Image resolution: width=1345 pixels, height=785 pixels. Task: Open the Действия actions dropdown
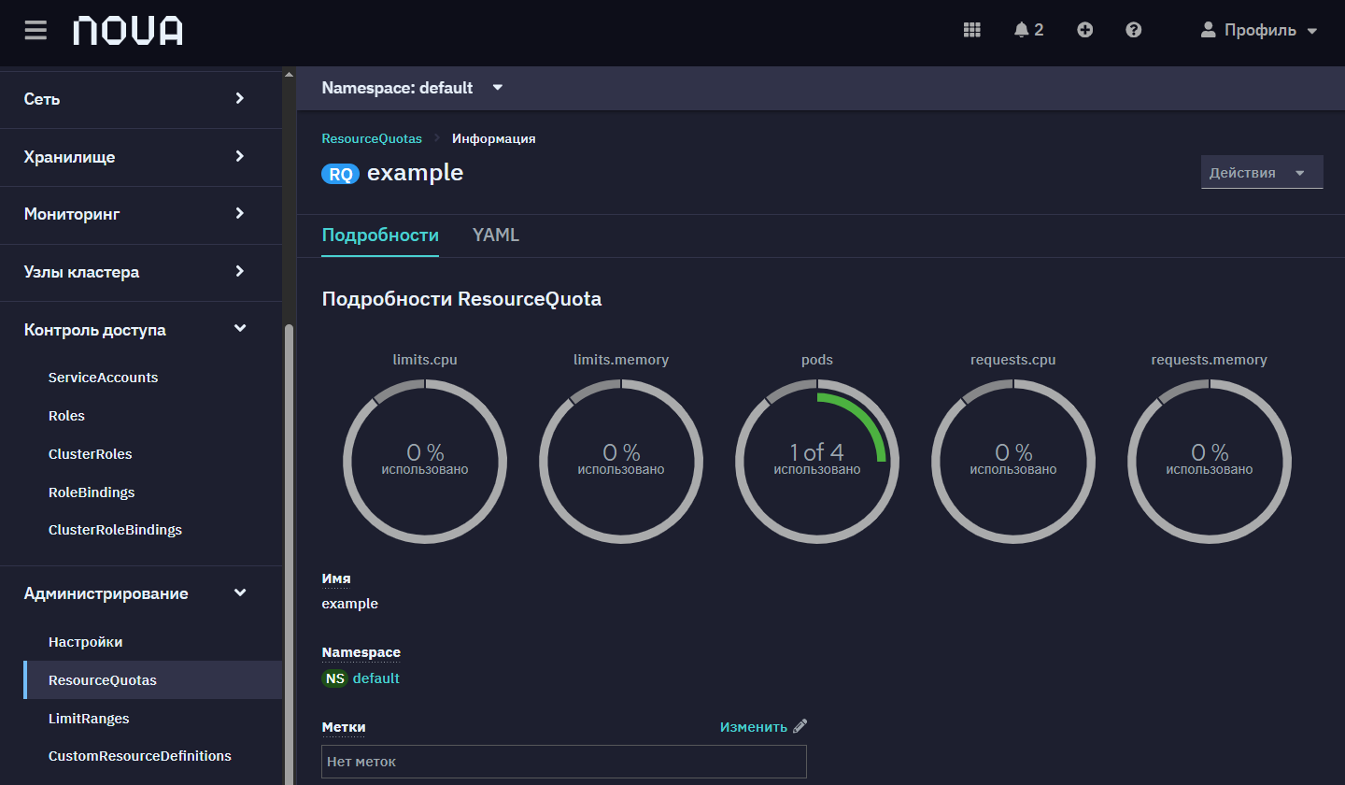coord(1262,173)
